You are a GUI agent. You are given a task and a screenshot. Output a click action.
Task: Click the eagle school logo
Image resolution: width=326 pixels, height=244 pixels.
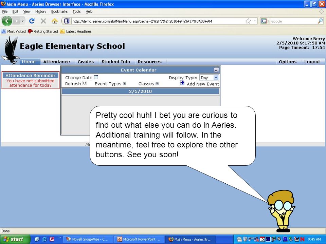tap(11, 50)
